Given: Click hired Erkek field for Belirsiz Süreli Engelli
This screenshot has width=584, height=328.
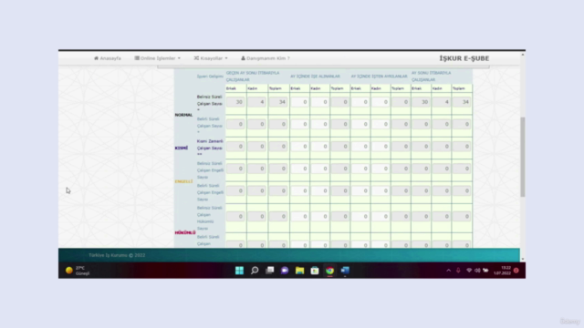Looking at the screenshot, I should pyautogui.click(x=299, y=169).
